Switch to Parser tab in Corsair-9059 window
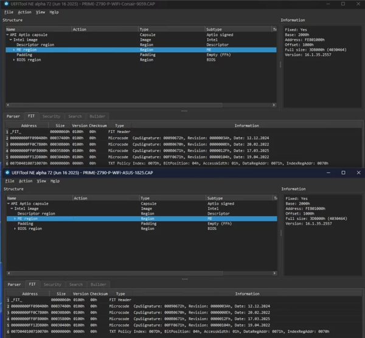 pyautogui.click(x=13, y=116)
